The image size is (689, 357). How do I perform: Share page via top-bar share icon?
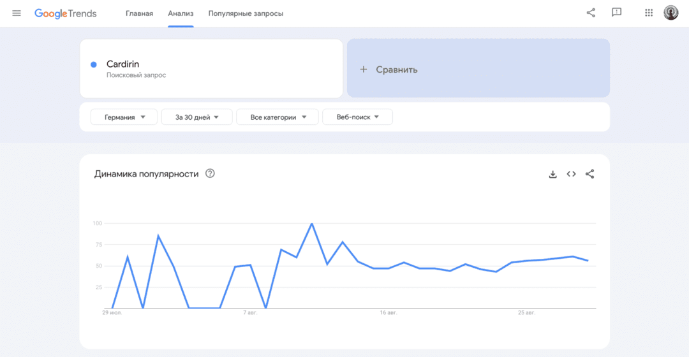pyautogui.click(x=591, y=13)
